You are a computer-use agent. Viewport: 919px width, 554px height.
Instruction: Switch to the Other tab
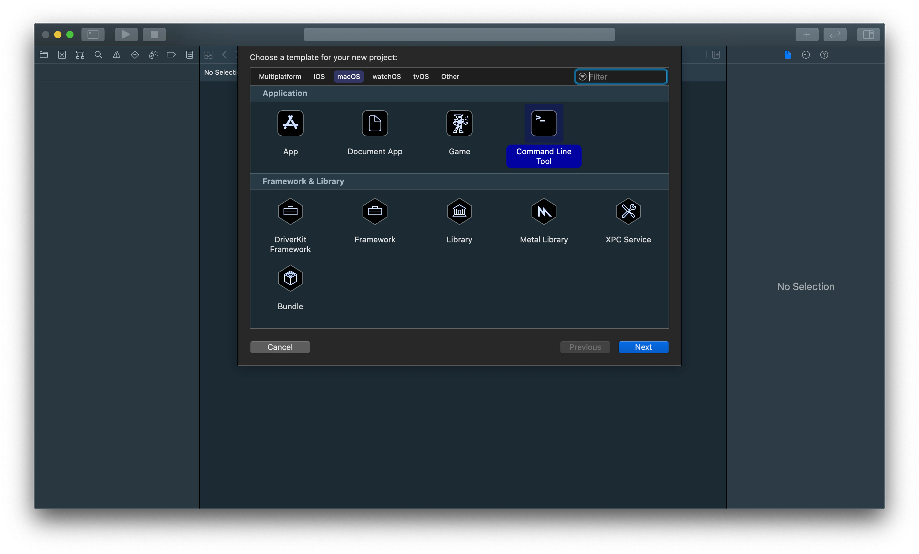pyautogui.click(x=450, y=77)
